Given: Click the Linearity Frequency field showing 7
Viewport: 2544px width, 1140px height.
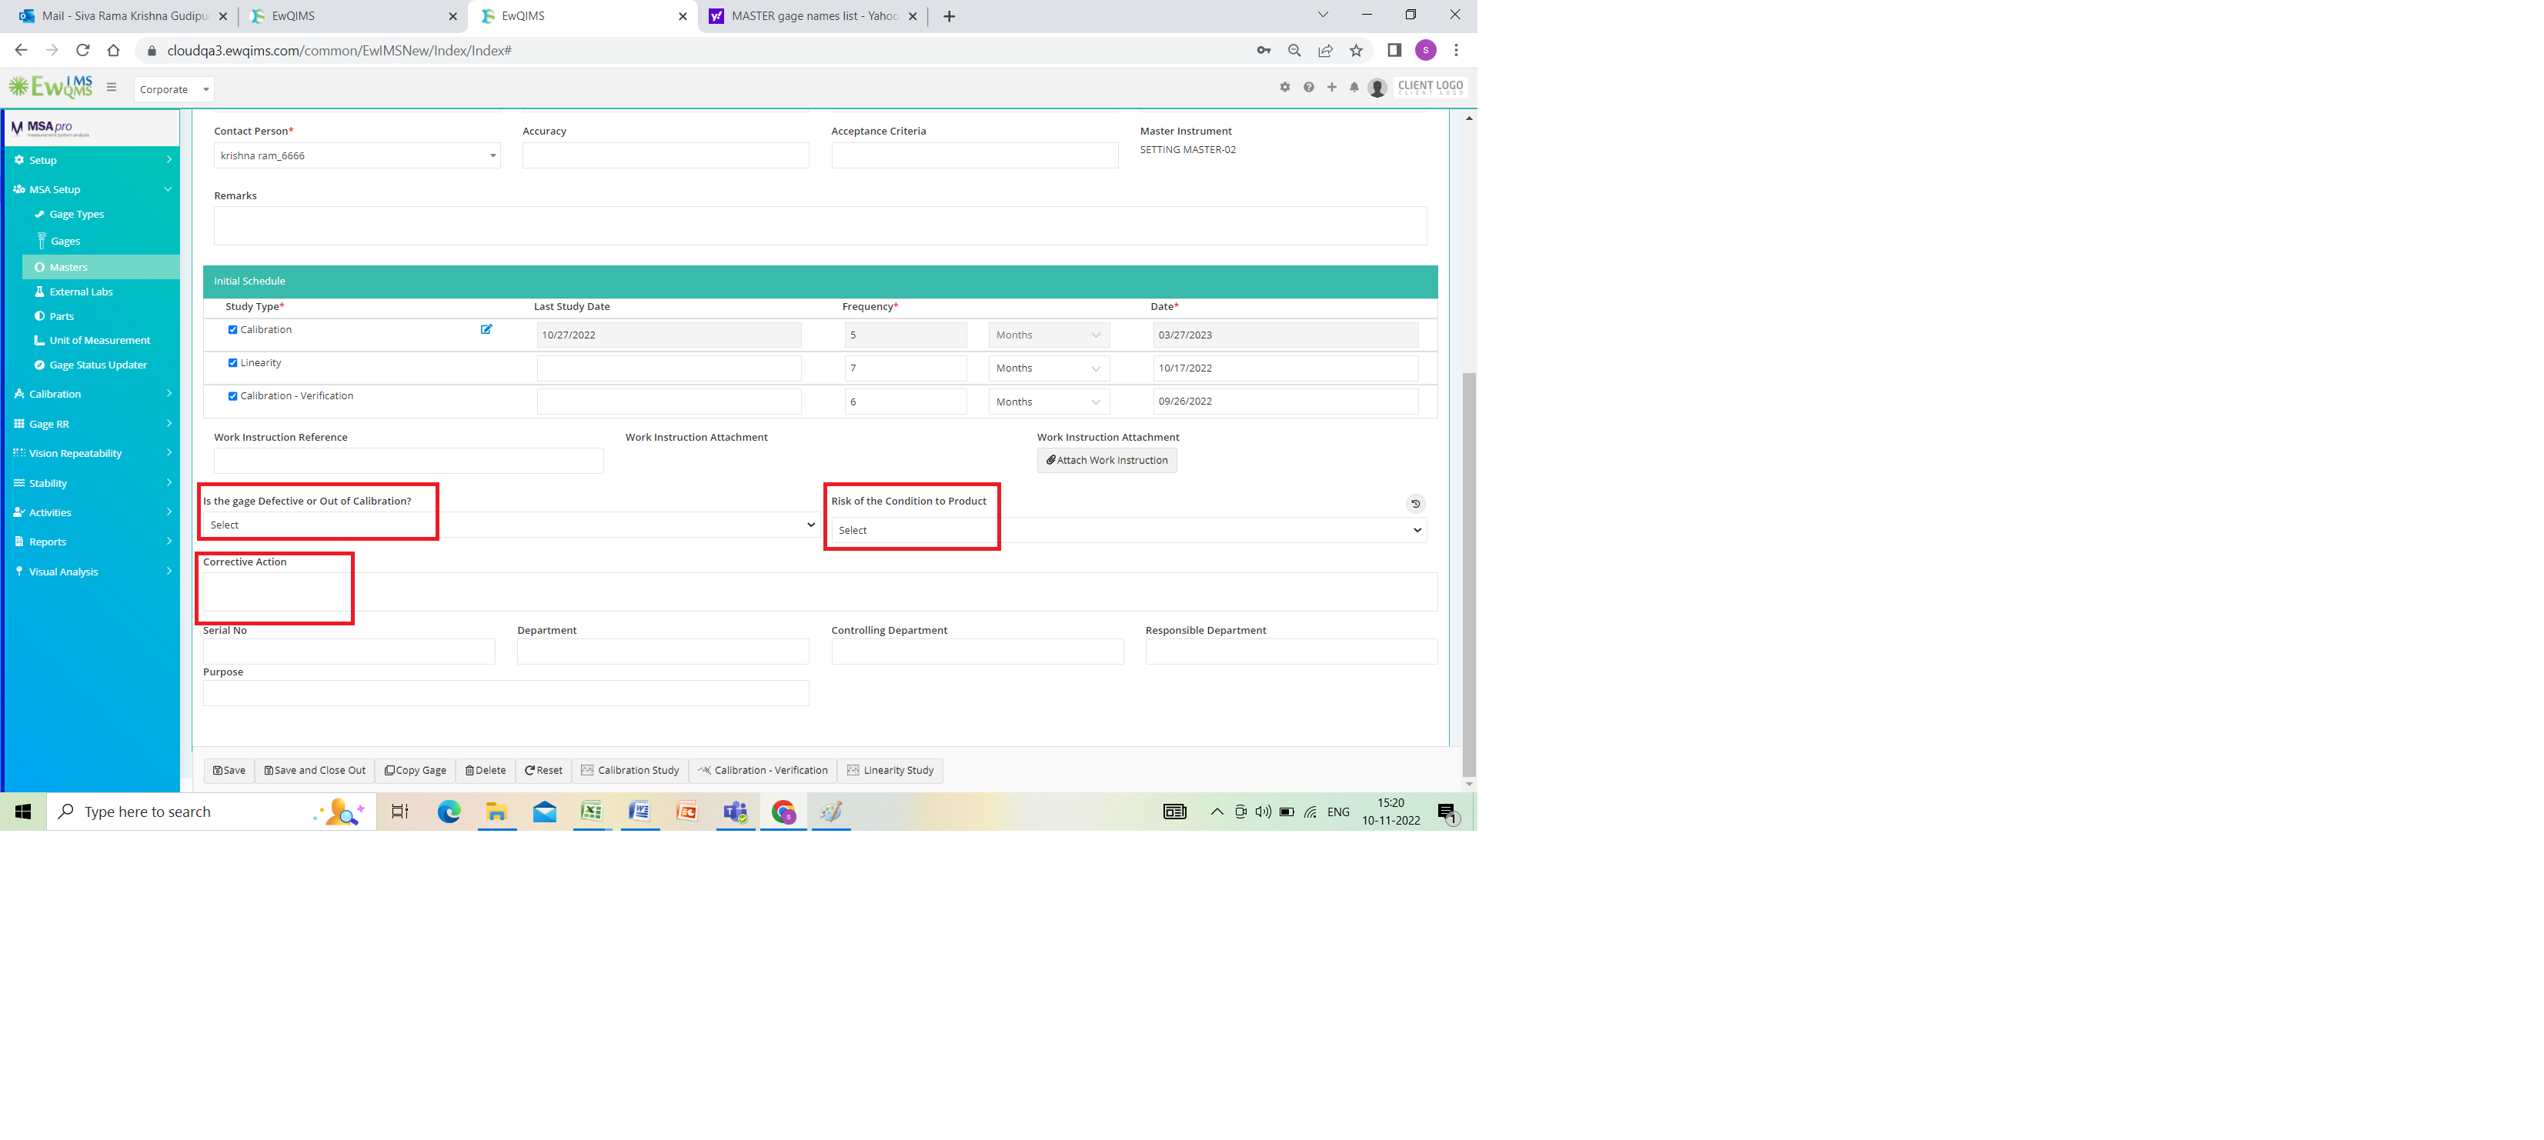Looking at the screenshot, I should coord(906,368).
